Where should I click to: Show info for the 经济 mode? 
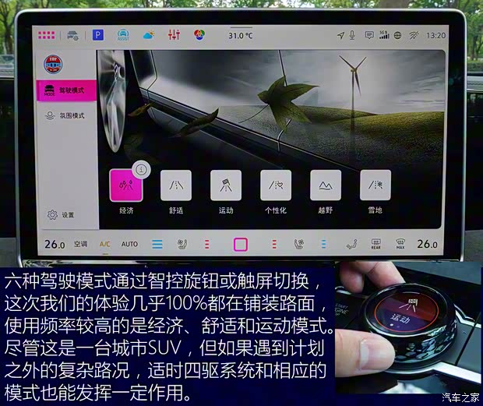pos(141,169)
